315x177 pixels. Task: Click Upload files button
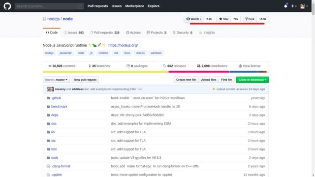tap(208, 80)
